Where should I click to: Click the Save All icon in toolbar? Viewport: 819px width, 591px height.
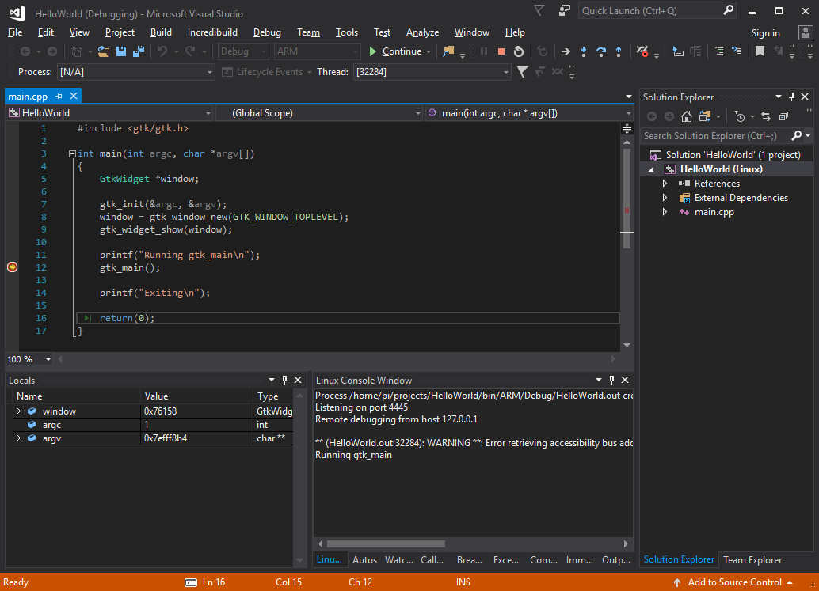tap(138, 51)
